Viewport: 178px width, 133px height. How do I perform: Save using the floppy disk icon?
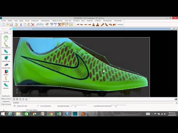11,24
